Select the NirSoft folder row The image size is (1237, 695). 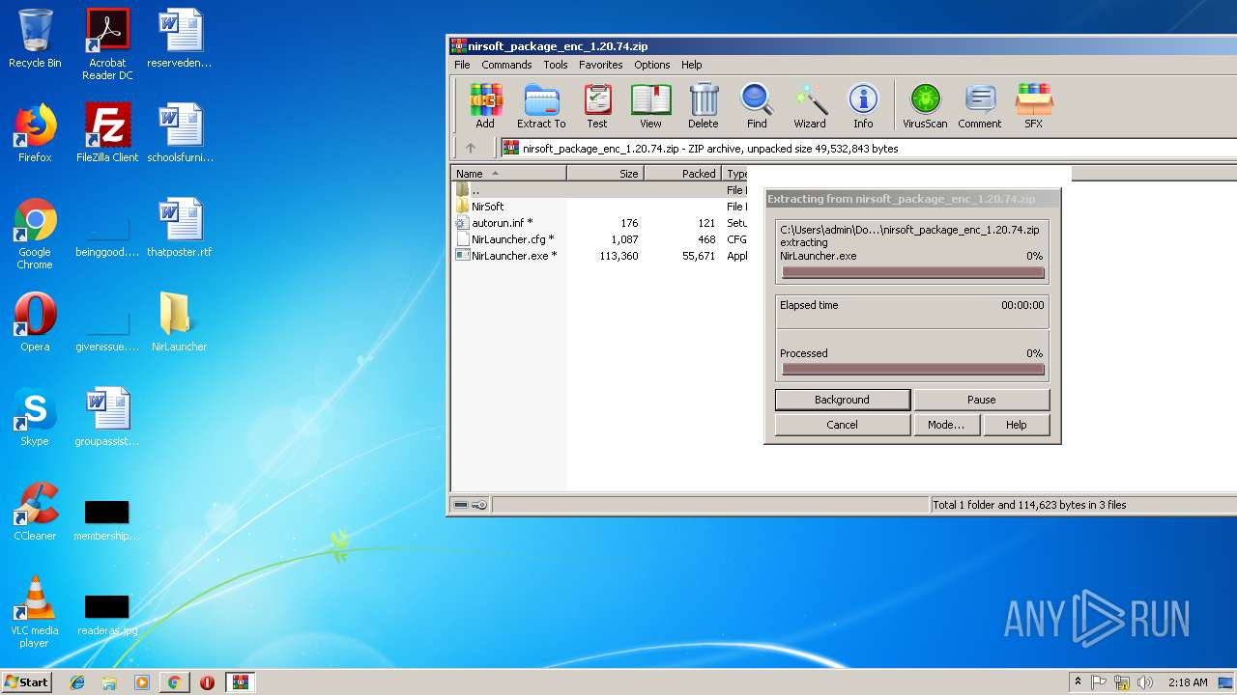(599, 207)
